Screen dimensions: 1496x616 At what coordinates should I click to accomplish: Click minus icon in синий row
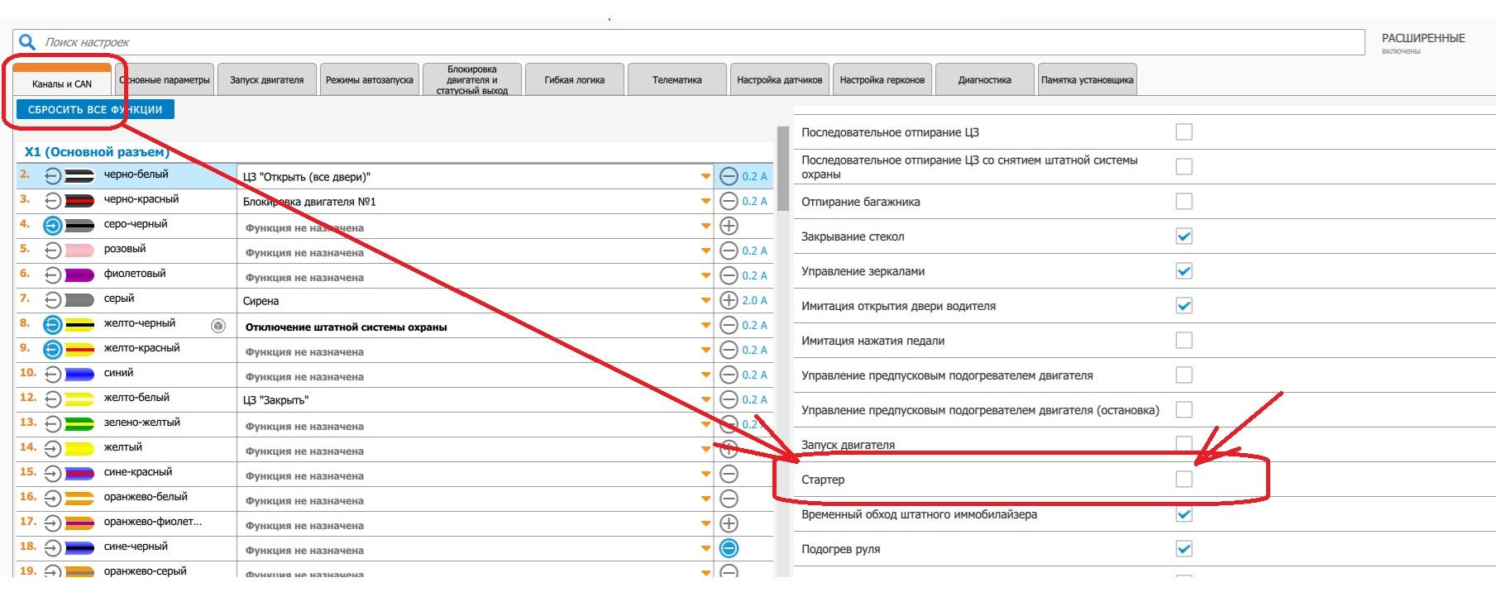click(x=729, y=375)
